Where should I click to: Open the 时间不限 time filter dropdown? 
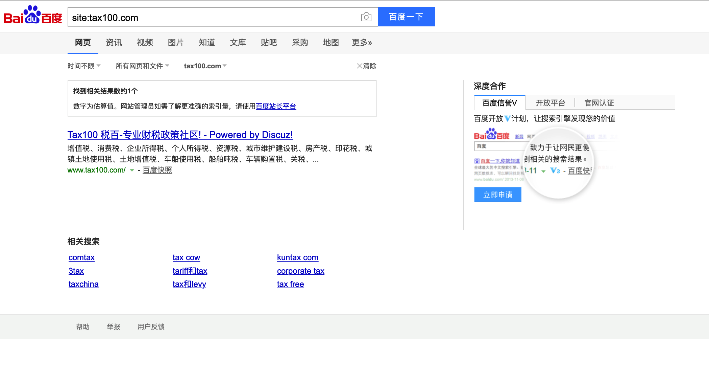tap(84, 66)
